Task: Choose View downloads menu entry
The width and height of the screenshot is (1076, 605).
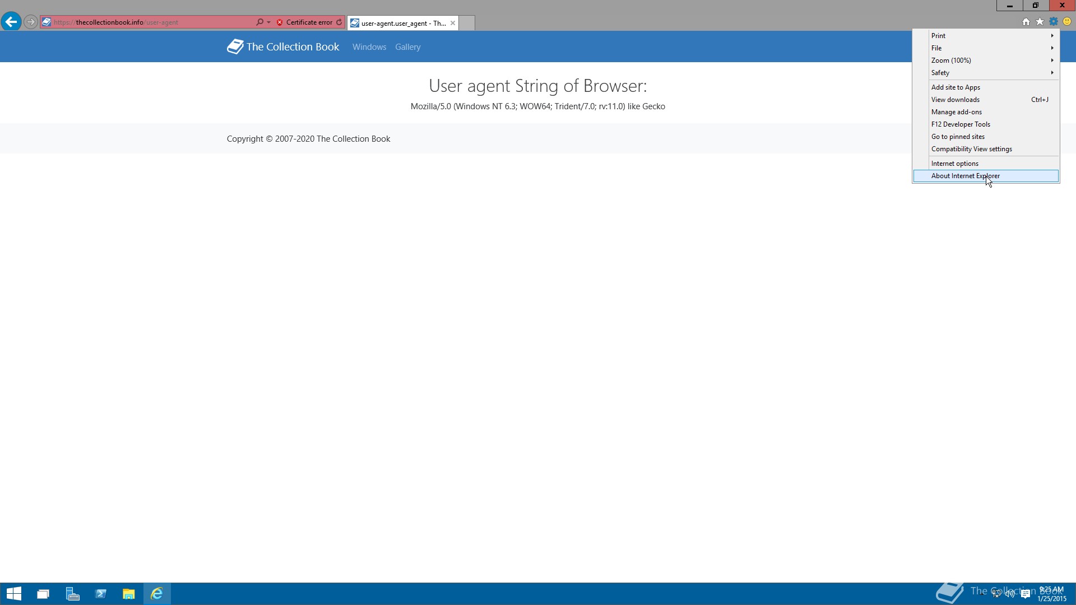Action: pyautogui.click(x=986, y=100)
